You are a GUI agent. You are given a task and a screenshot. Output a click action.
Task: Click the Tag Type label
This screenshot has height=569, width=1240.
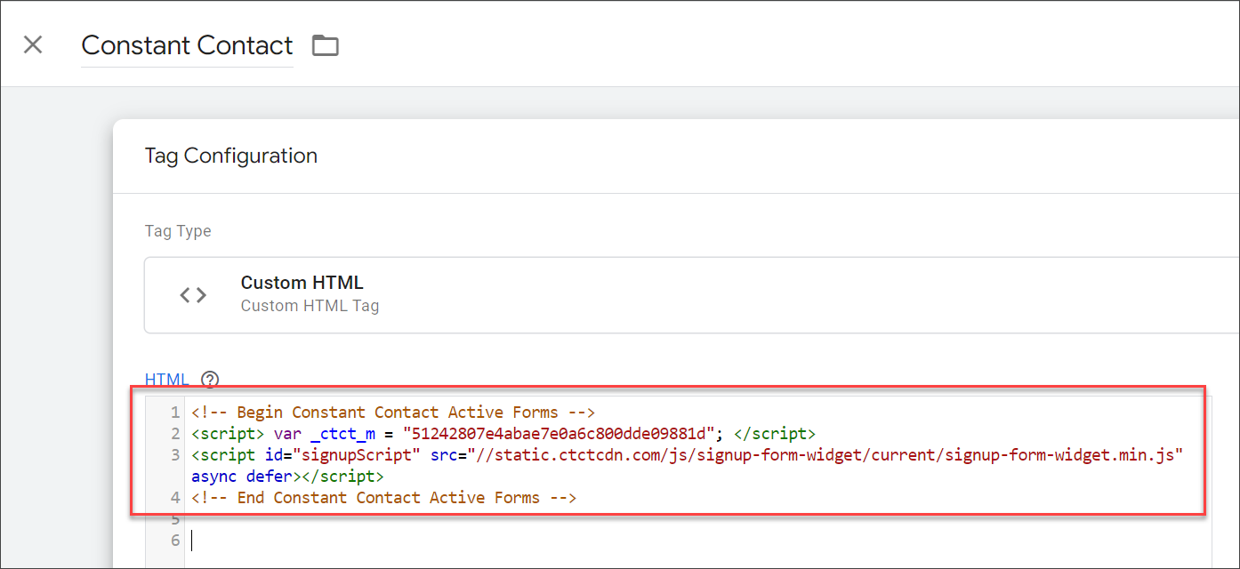[178, 231]
